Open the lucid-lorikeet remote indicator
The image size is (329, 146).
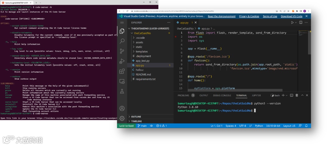(126, 126)
